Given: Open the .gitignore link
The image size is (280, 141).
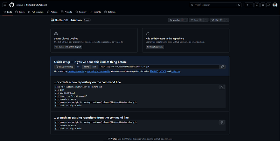Looking at the screenshot, I should point(176,71).
